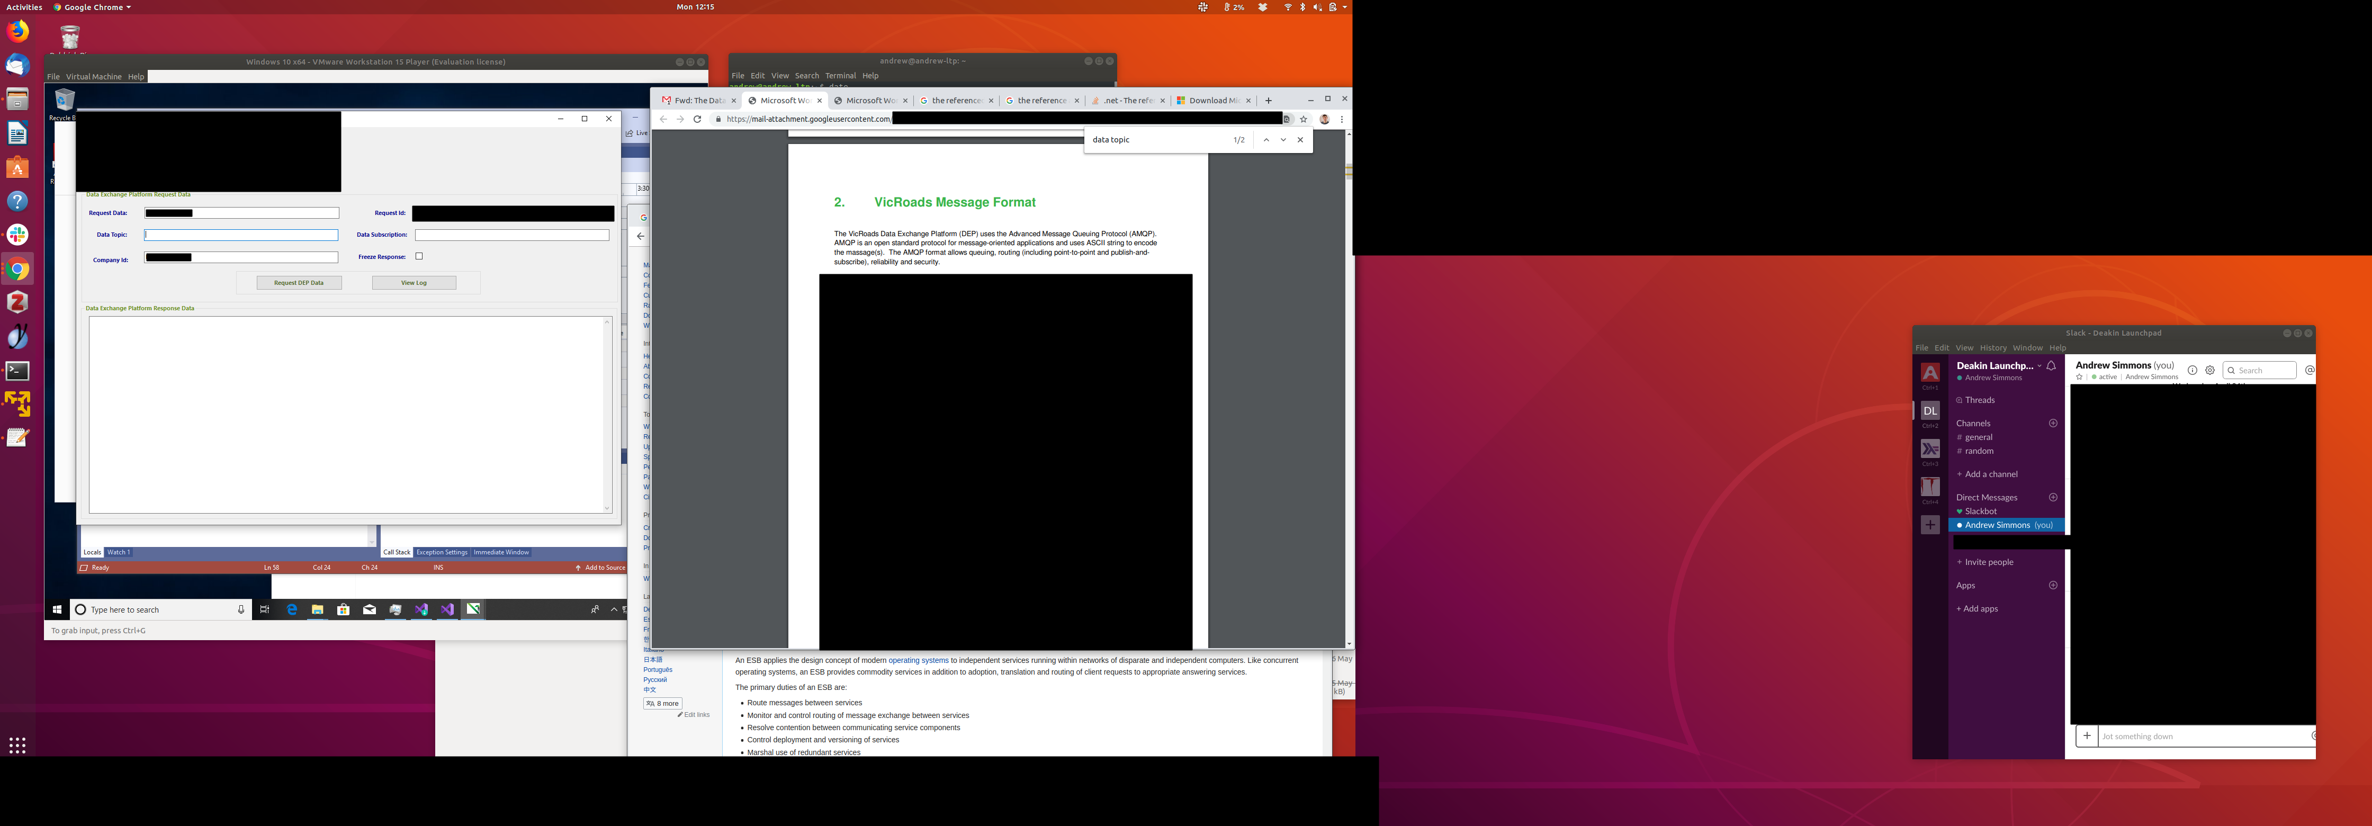Jump to next find-in-page match
2372x826 pixels.
(x=1283, y=140)
